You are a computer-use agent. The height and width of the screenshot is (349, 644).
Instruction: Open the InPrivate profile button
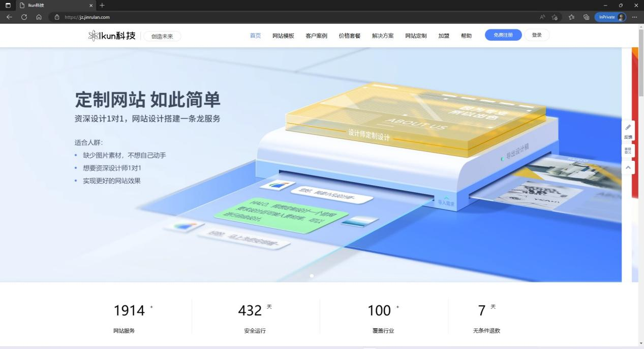click(x=610, y=17)
